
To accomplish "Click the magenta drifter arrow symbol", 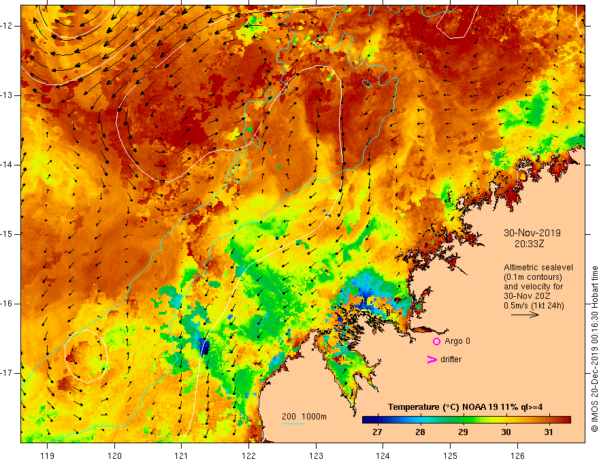I will click(x=432, y=360).
